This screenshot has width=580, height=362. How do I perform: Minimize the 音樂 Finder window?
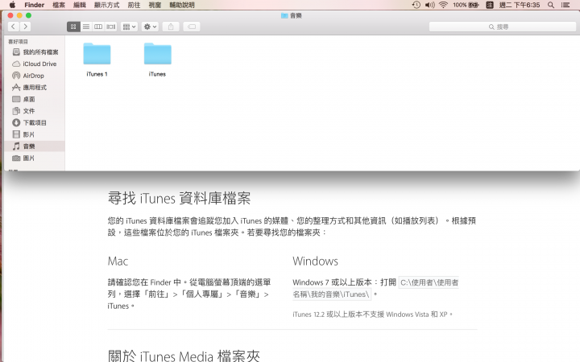click(x=19, y=15)
